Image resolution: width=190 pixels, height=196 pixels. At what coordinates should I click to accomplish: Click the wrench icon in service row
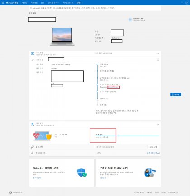32,147
